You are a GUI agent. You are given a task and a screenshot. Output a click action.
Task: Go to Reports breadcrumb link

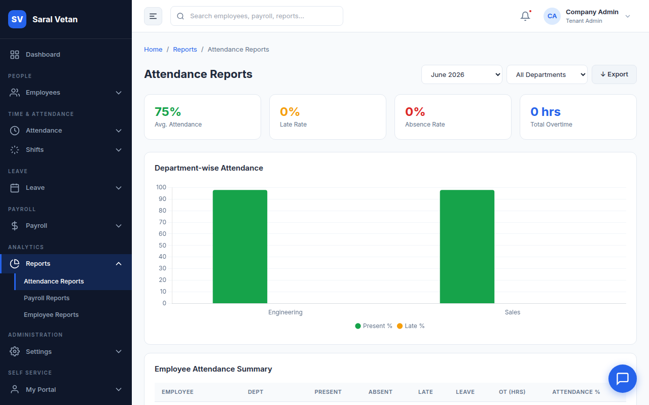[185, 50]
